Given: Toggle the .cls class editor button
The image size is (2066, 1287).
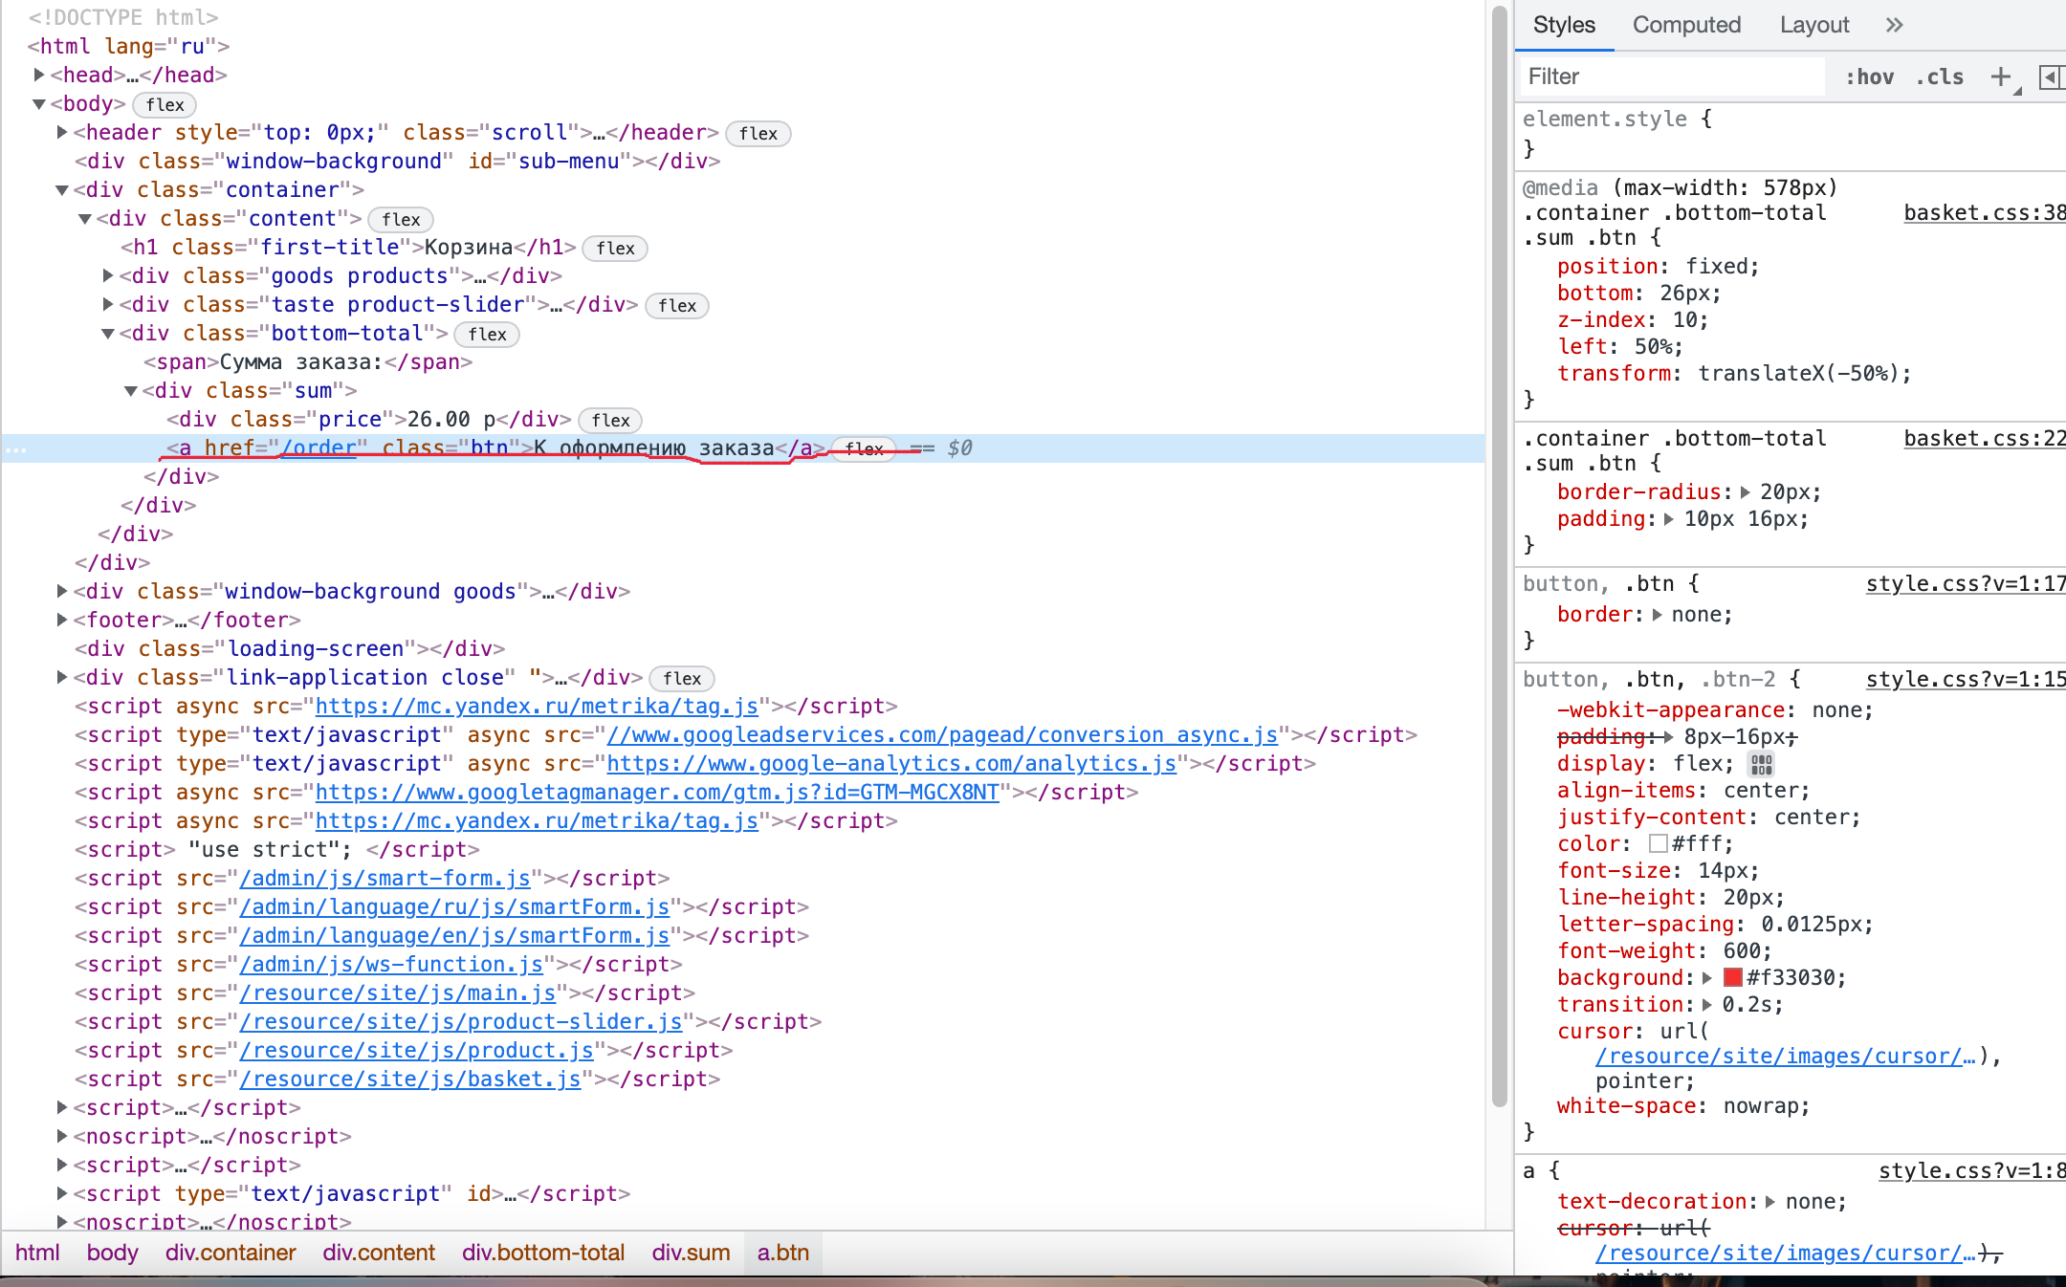Looking at the screenshot, I should (1940, 76).
